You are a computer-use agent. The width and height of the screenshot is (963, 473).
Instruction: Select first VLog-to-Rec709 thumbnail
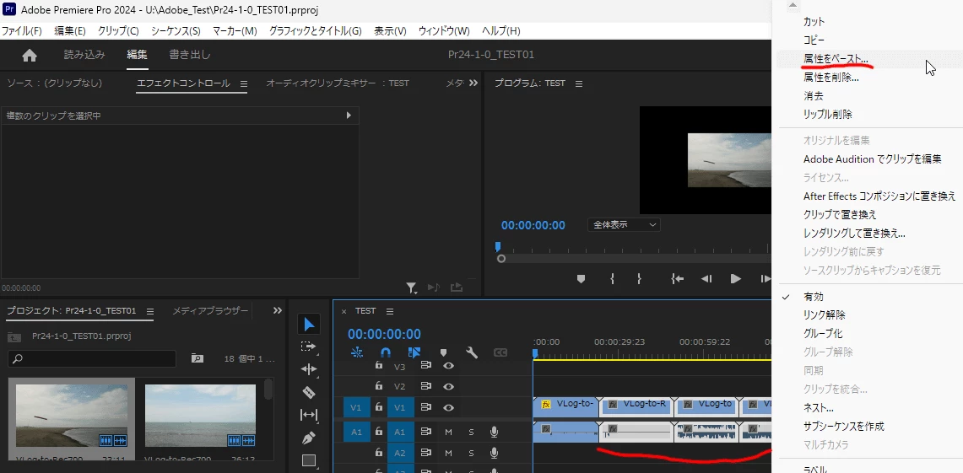click(x=71, y=416)
